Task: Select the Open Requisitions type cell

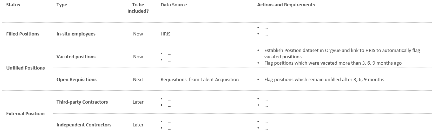Action: [x=77, y=79]
